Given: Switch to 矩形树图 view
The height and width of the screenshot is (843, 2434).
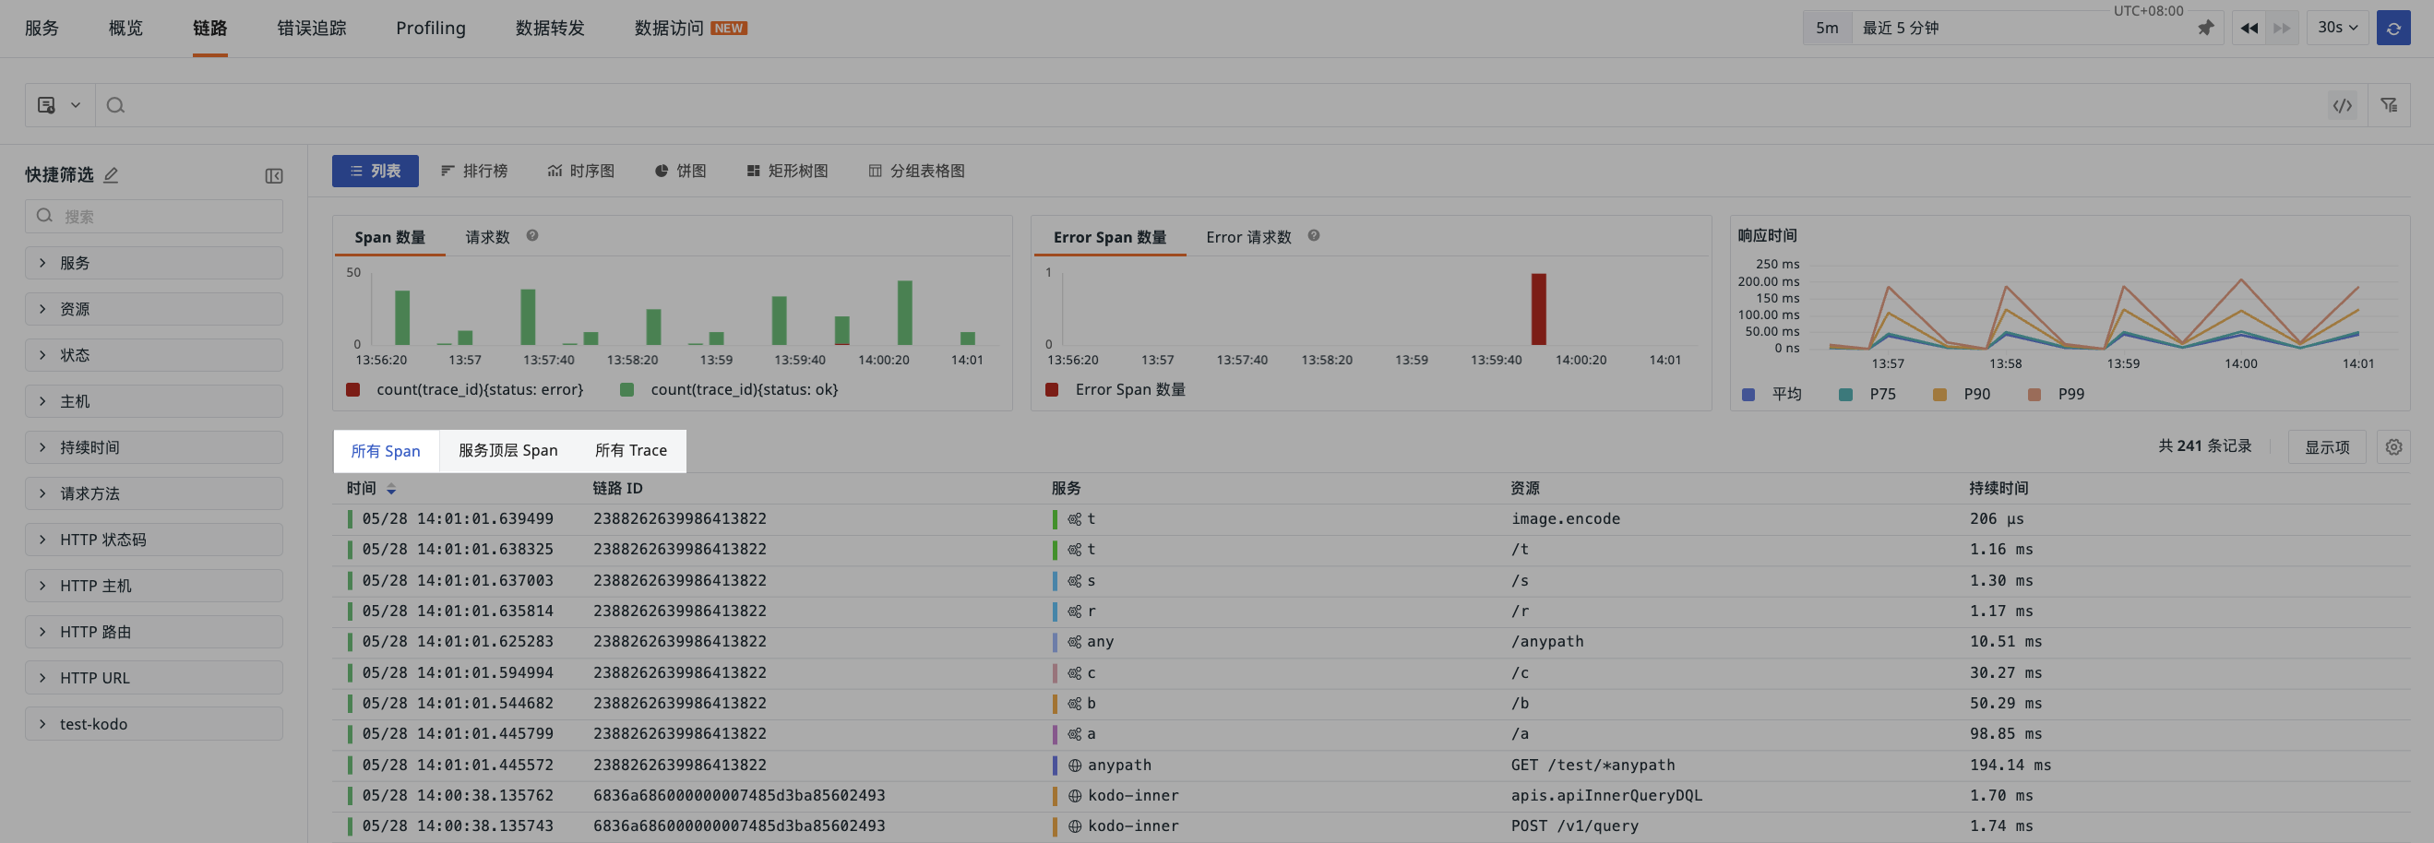Looking at the screenshot, I should (x=787, y=171).
